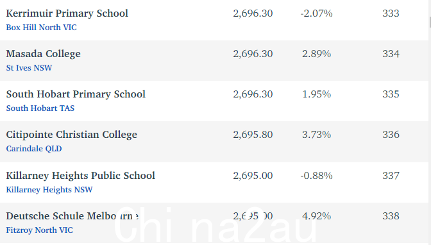
Task: Select the Masada College name
Action: [44, 54]
